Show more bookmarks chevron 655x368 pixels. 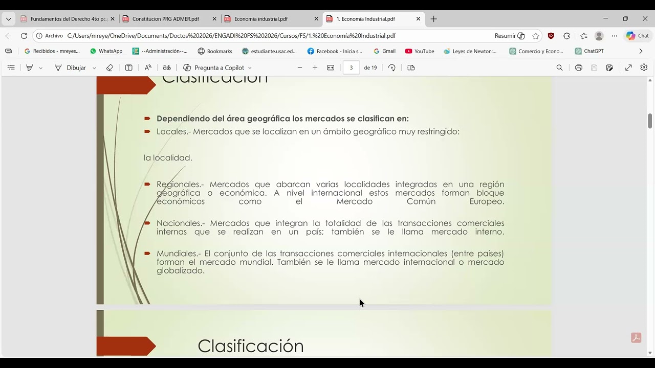click(641, 51)
